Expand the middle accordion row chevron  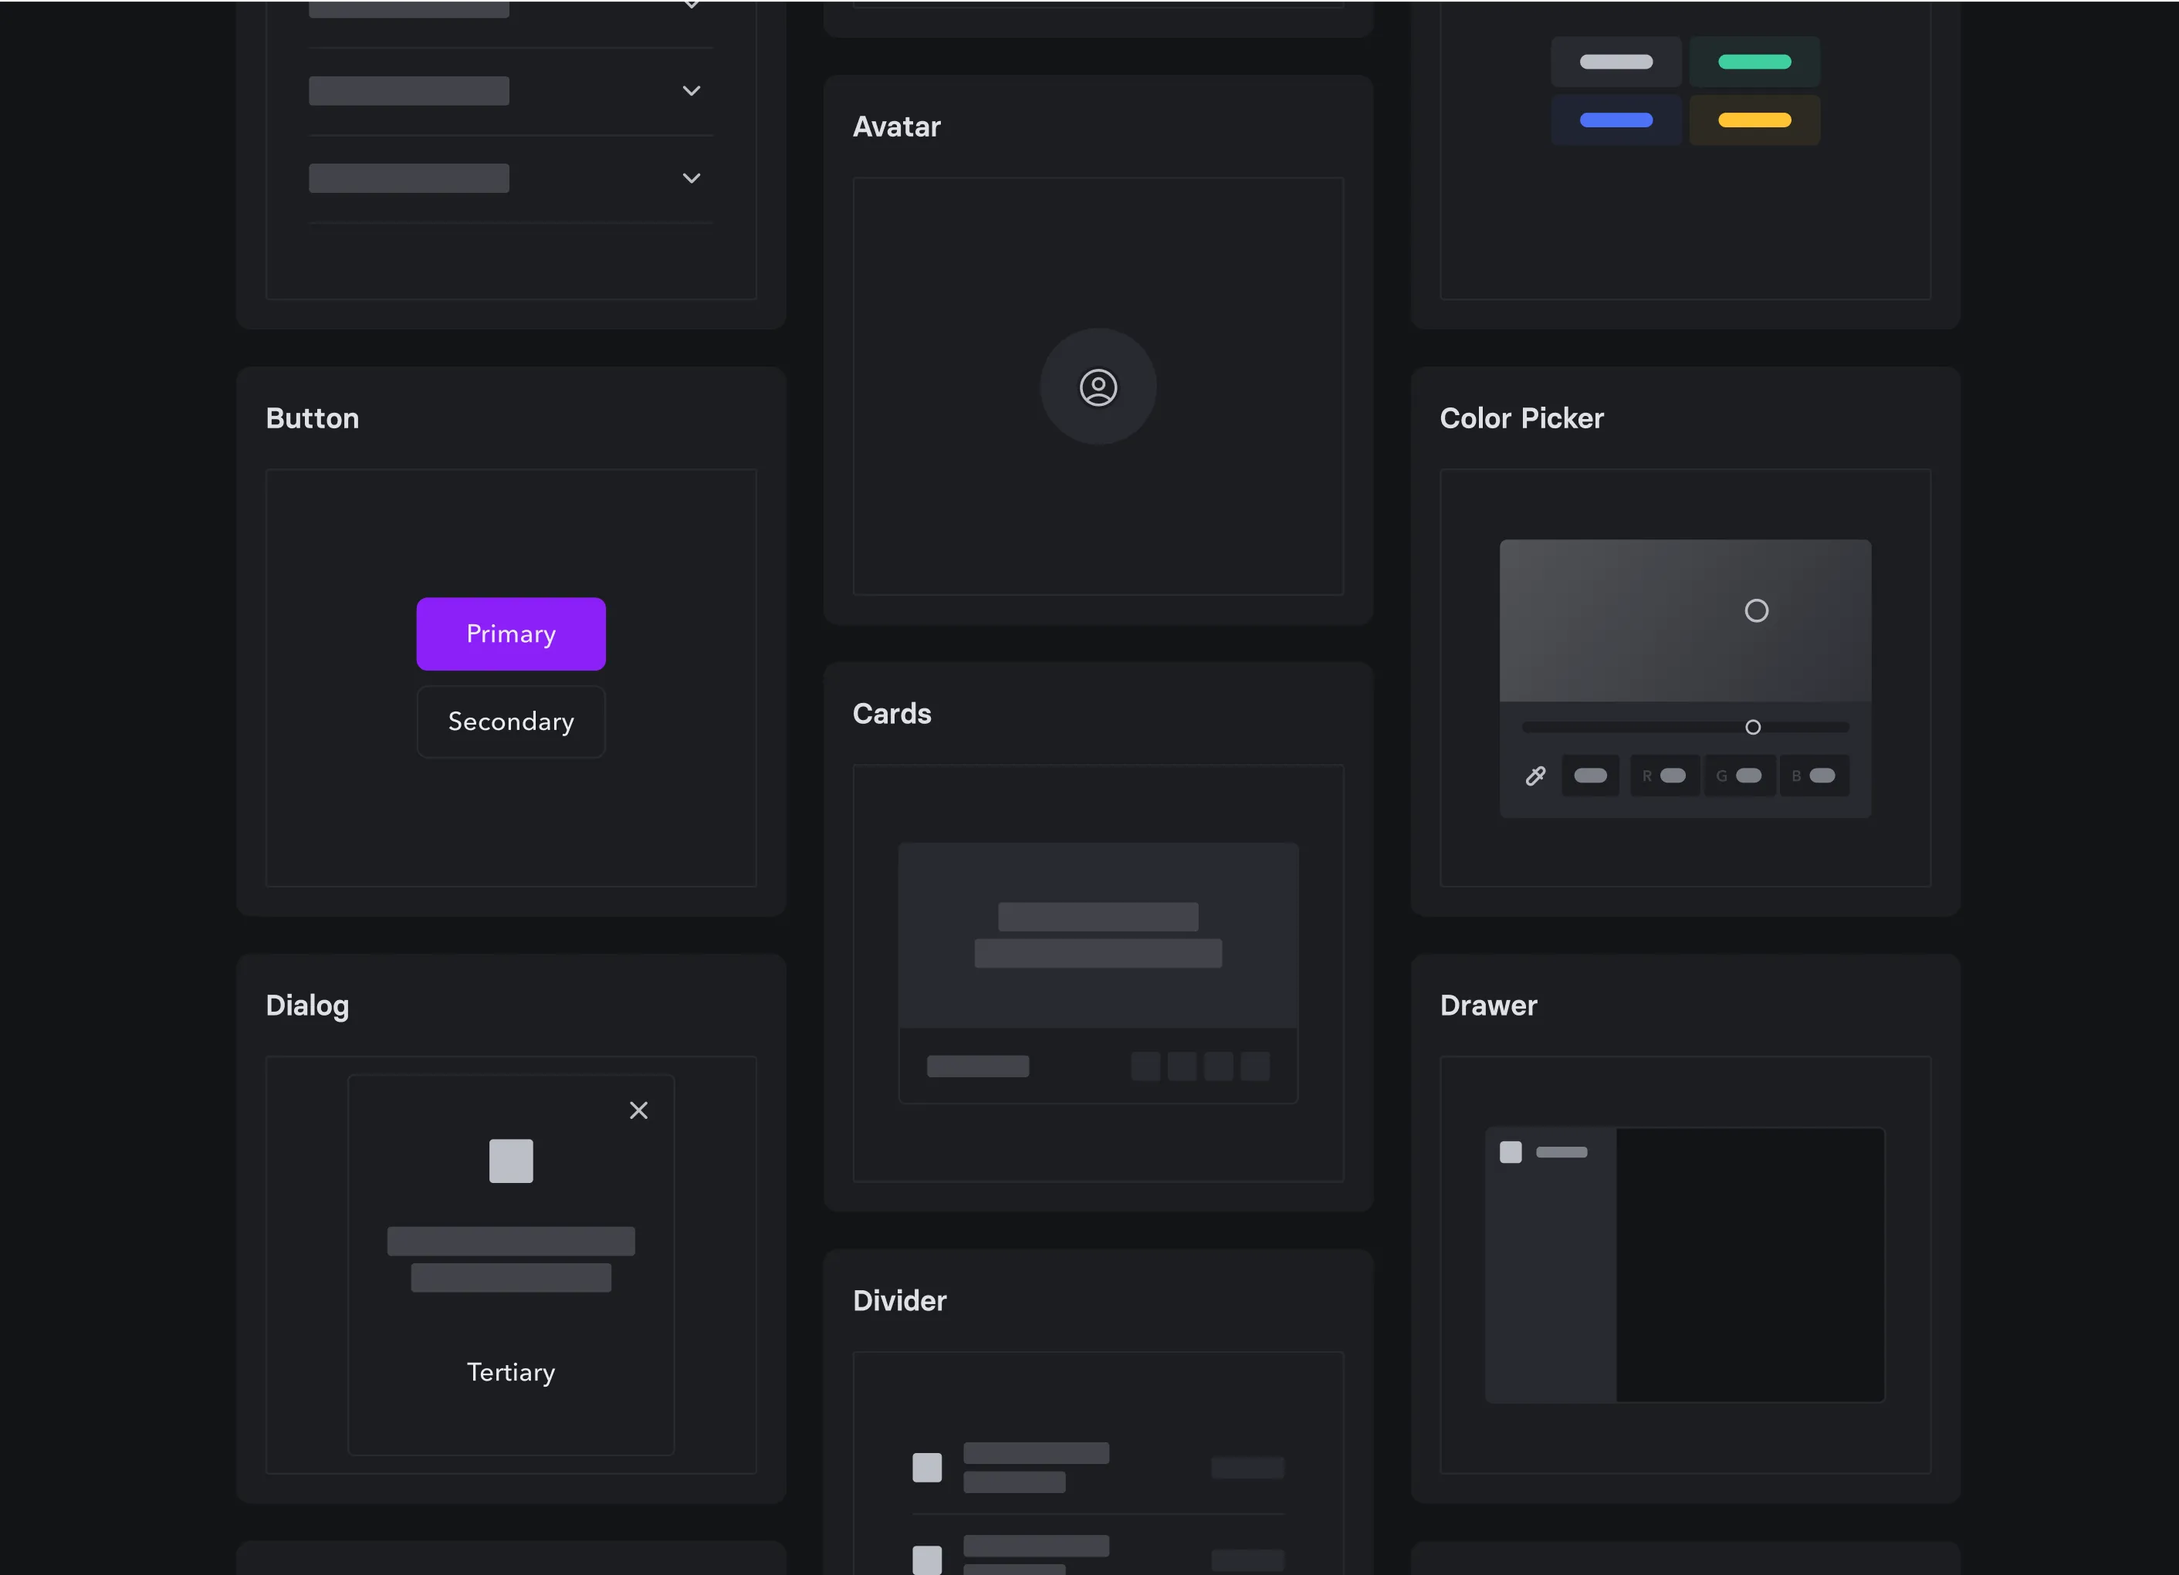click(692, 91)
